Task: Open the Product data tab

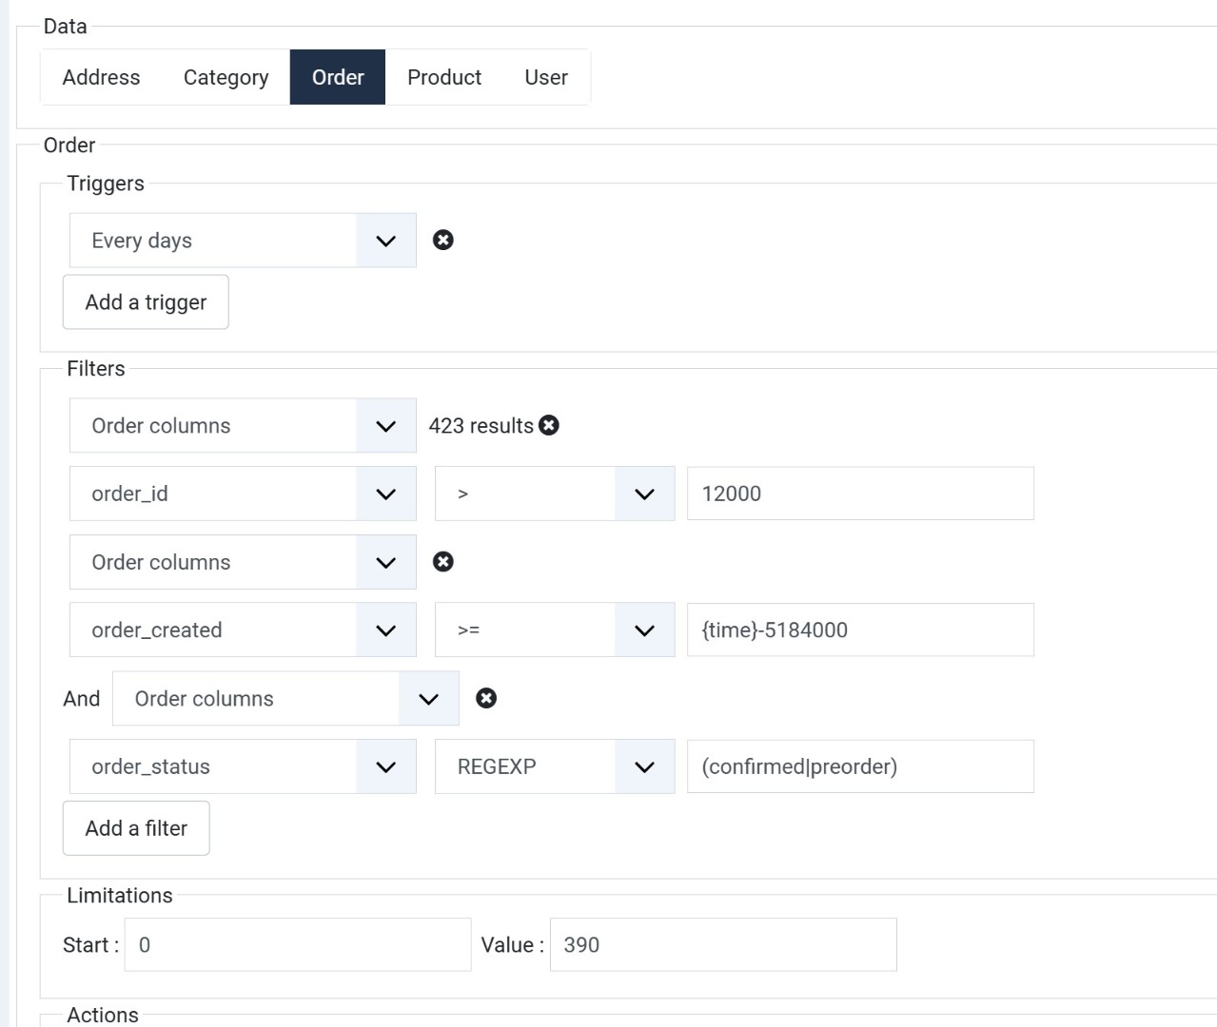Action: coord(444,77)
